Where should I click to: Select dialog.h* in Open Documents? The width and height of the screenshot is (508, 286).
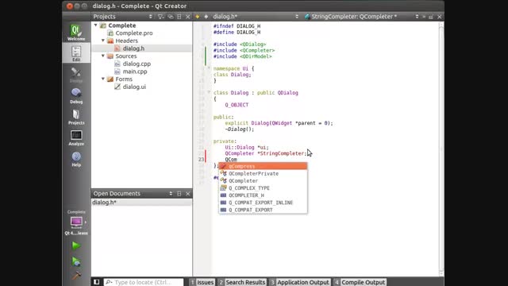(142, 203)
